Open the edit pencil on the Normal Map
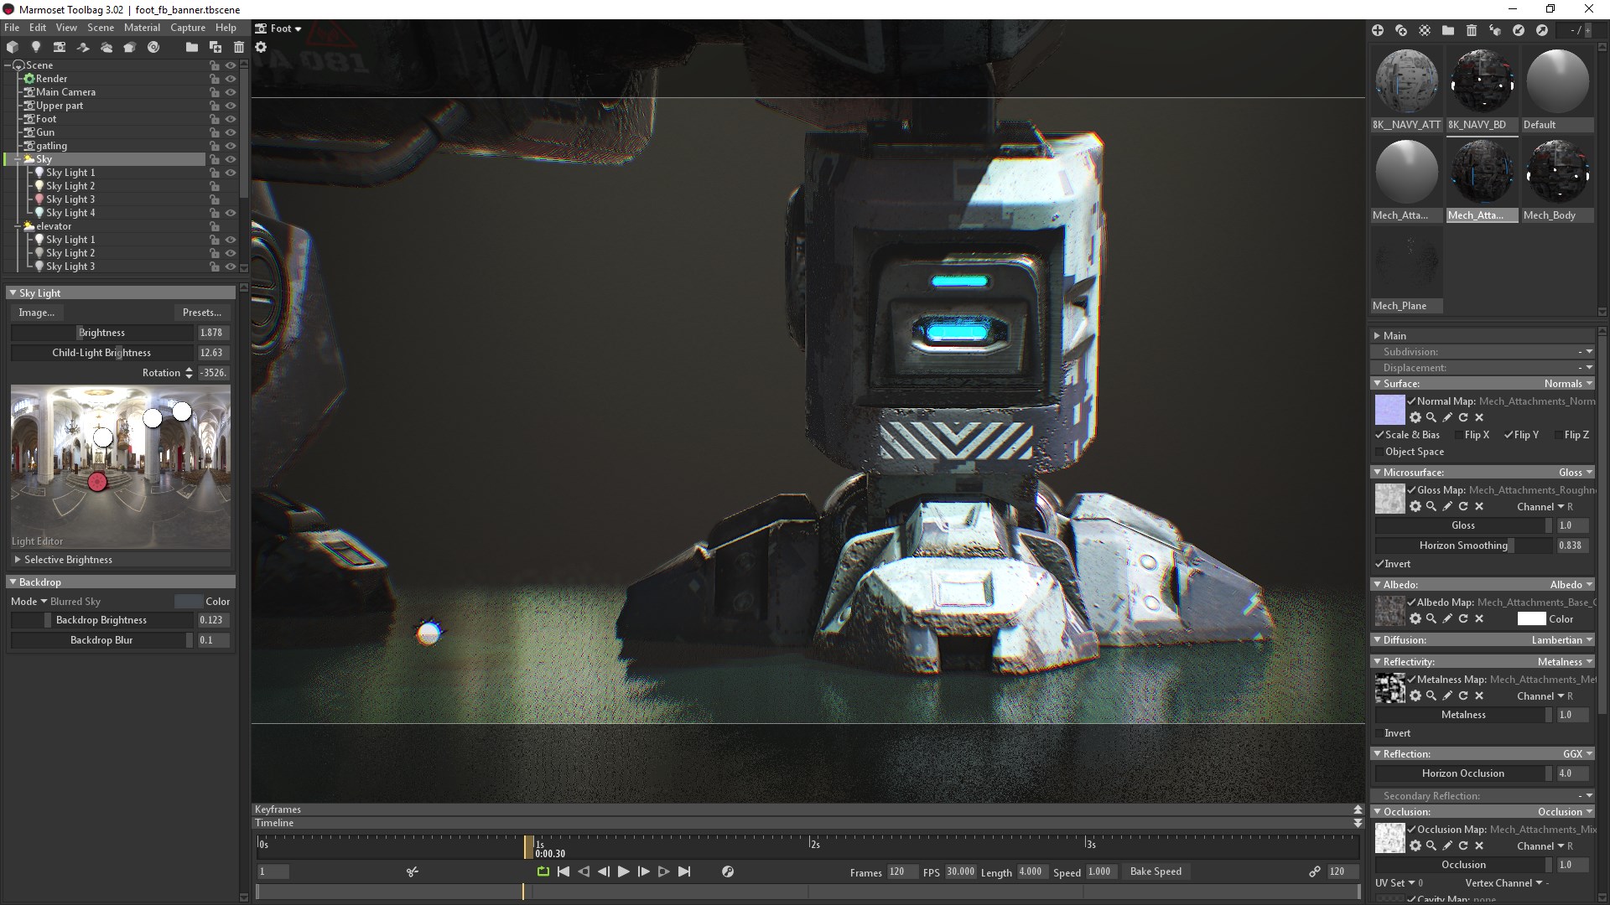Viewport: 1610px width, 905px height. (1447, 417)
